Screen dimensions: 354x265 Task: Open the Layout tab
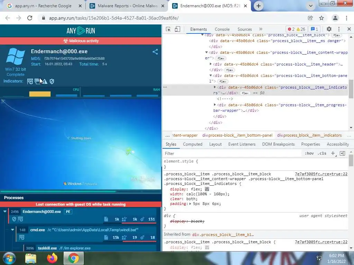[215, 144]
